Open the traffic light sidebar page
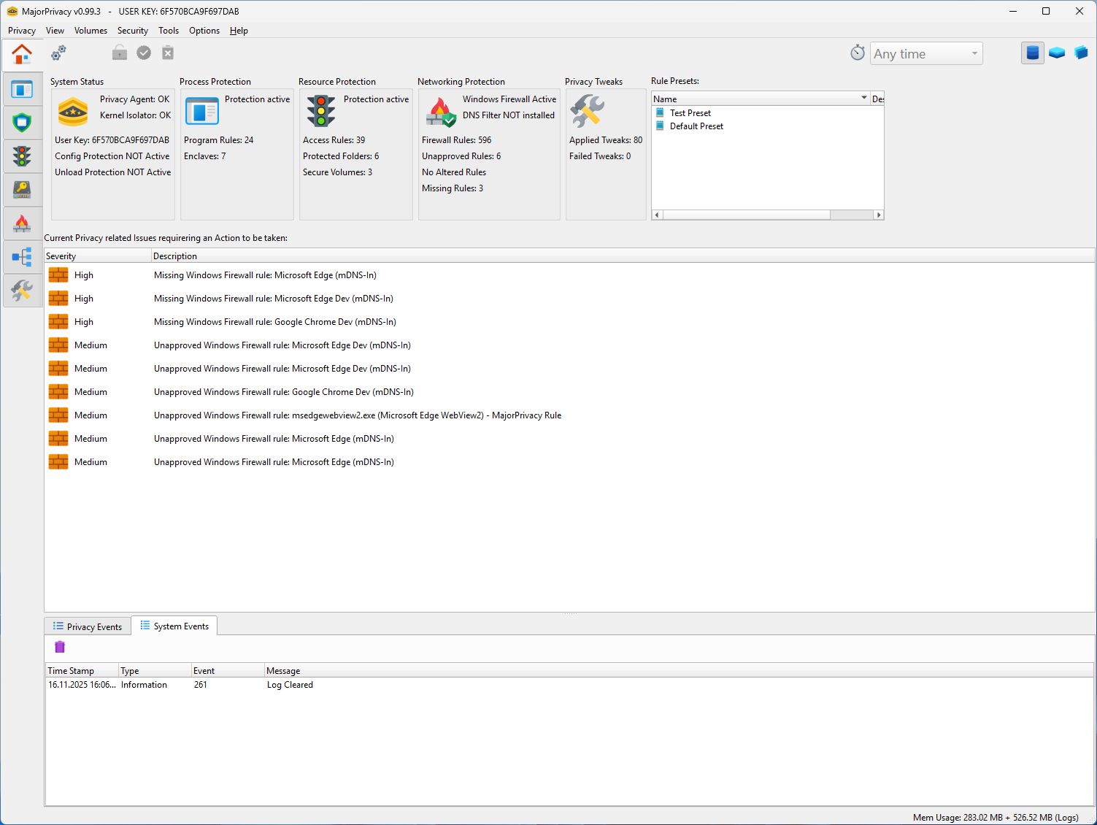This screenshot has width=1097, height=825. click(x=22, y=156)
